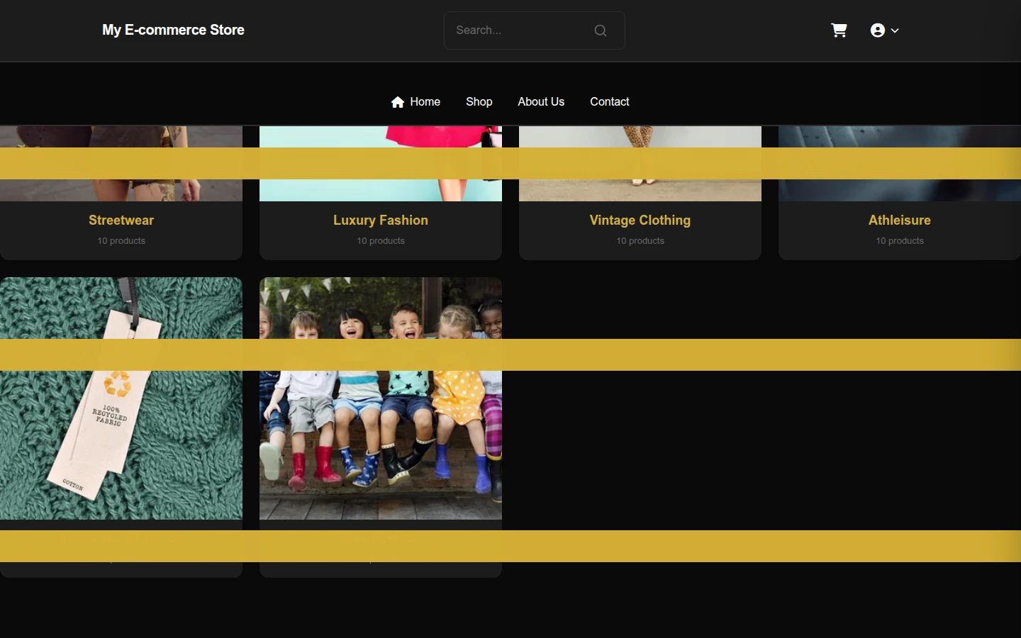The width and height of the screenshot is (1021, 638).
Task: Open the Vintage Clothing category
Action: point(640,220)
